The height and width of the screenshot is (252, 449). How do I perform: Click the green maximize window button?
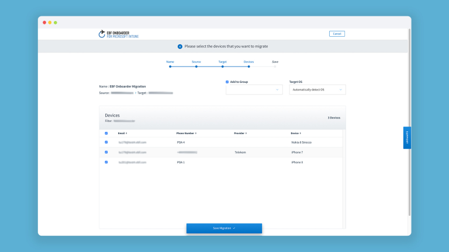pos(56,23)
